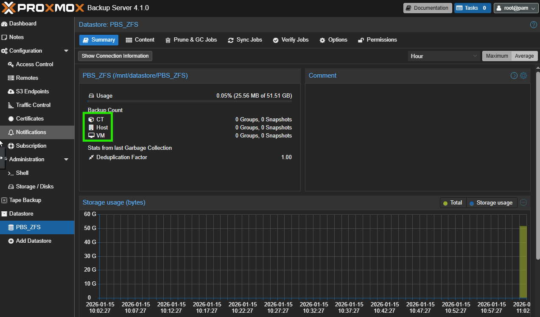This screenshot has width=540, height=317.
Task: Switch graph to Maximum mode
Action: [497, 56]
